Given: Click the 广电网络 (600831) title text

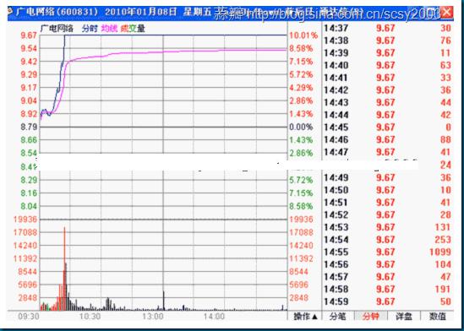Looking at the screenshot, I should pyautogui.click(x=57, y=12).
